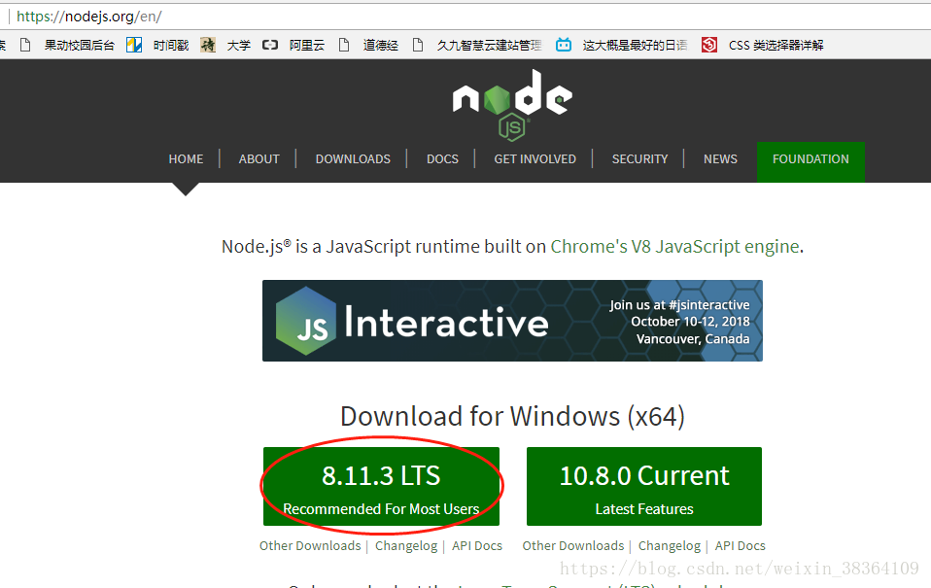The image size is (931, 588).
Task: Open Other Downloads under 8.11.3 LTS
Action: coord(310,546)
